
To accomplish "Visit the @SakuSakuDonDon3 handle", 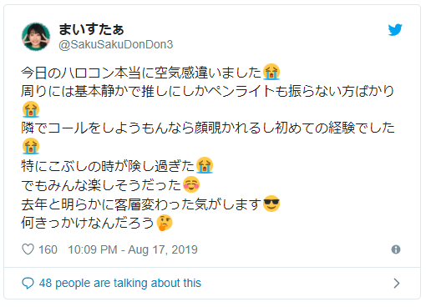I will (116, 44).
